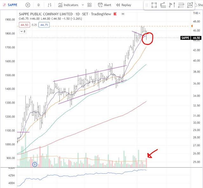
Task: Select the flag and vertical line tool
Action: tap(172, 5)
